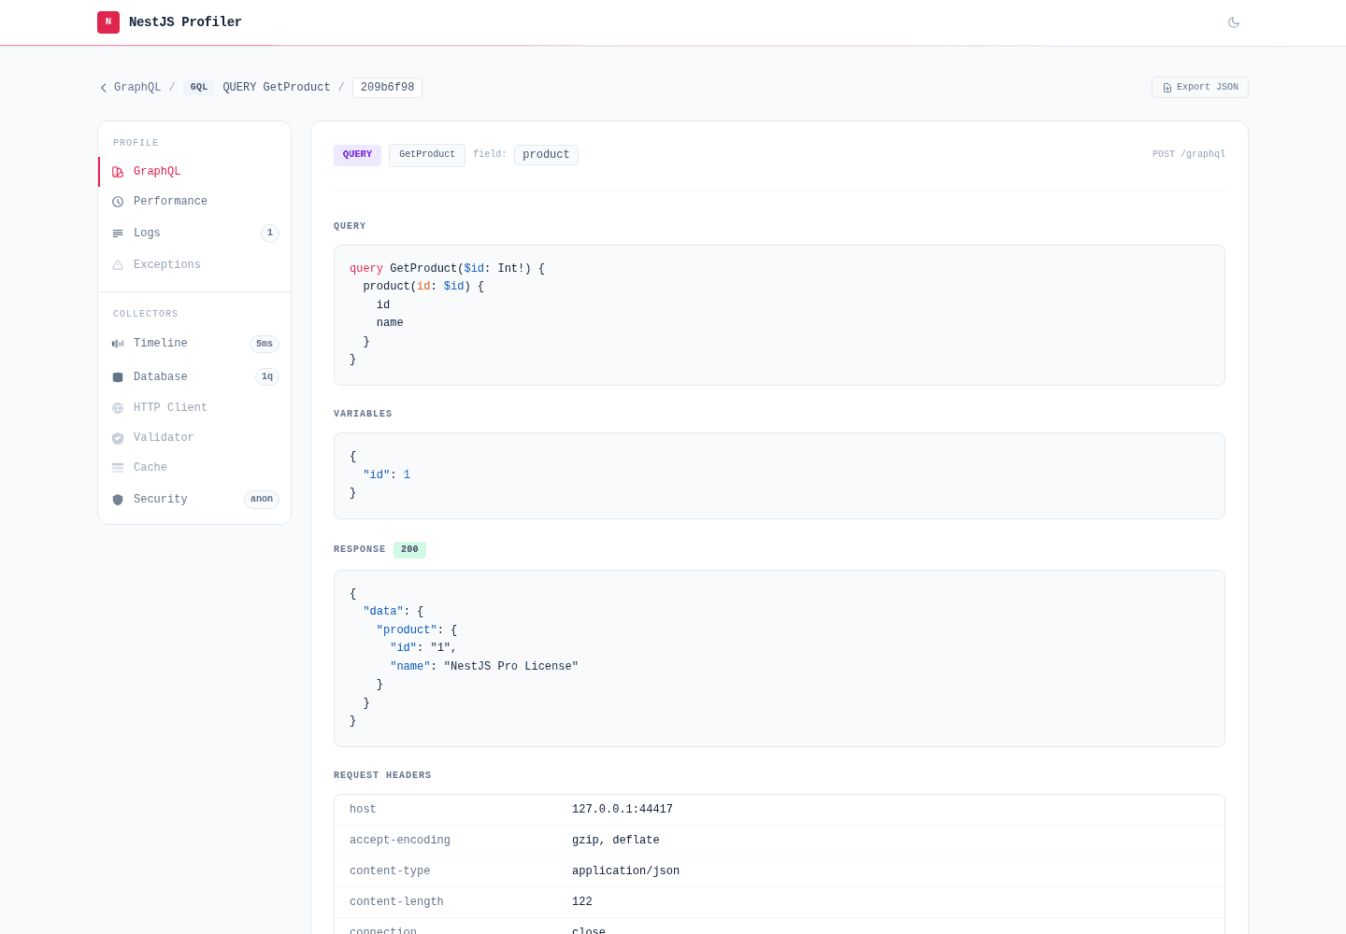The image size is (1346, 934).
Task: Click the product field chip
Action: [546, 155]
